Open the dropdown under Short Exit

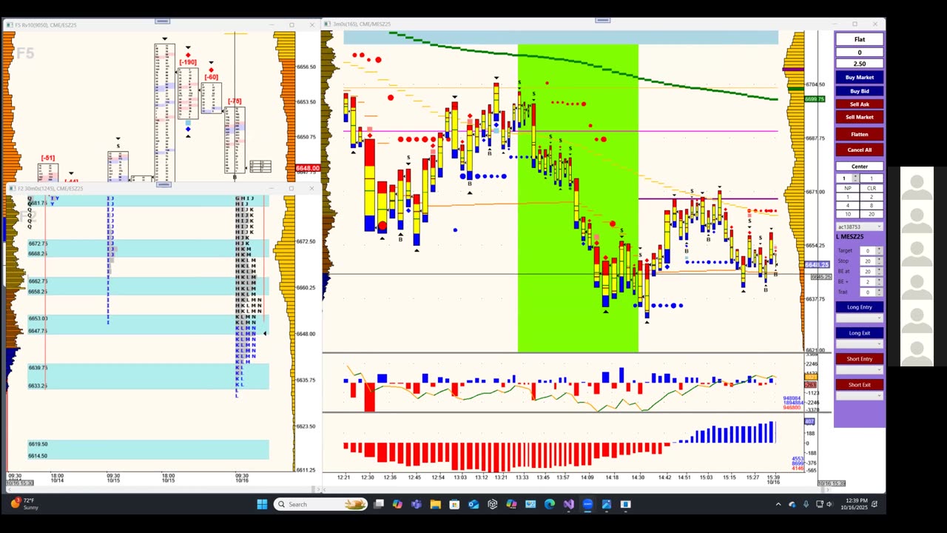point(860,395)
